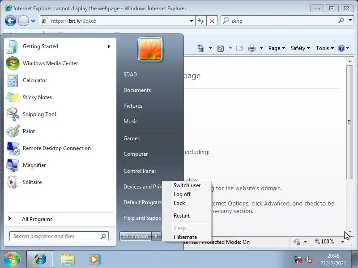Open Pictures from Start menu
Image resolution: width=358 pixels, height=268 pixels.
point(133,106)
